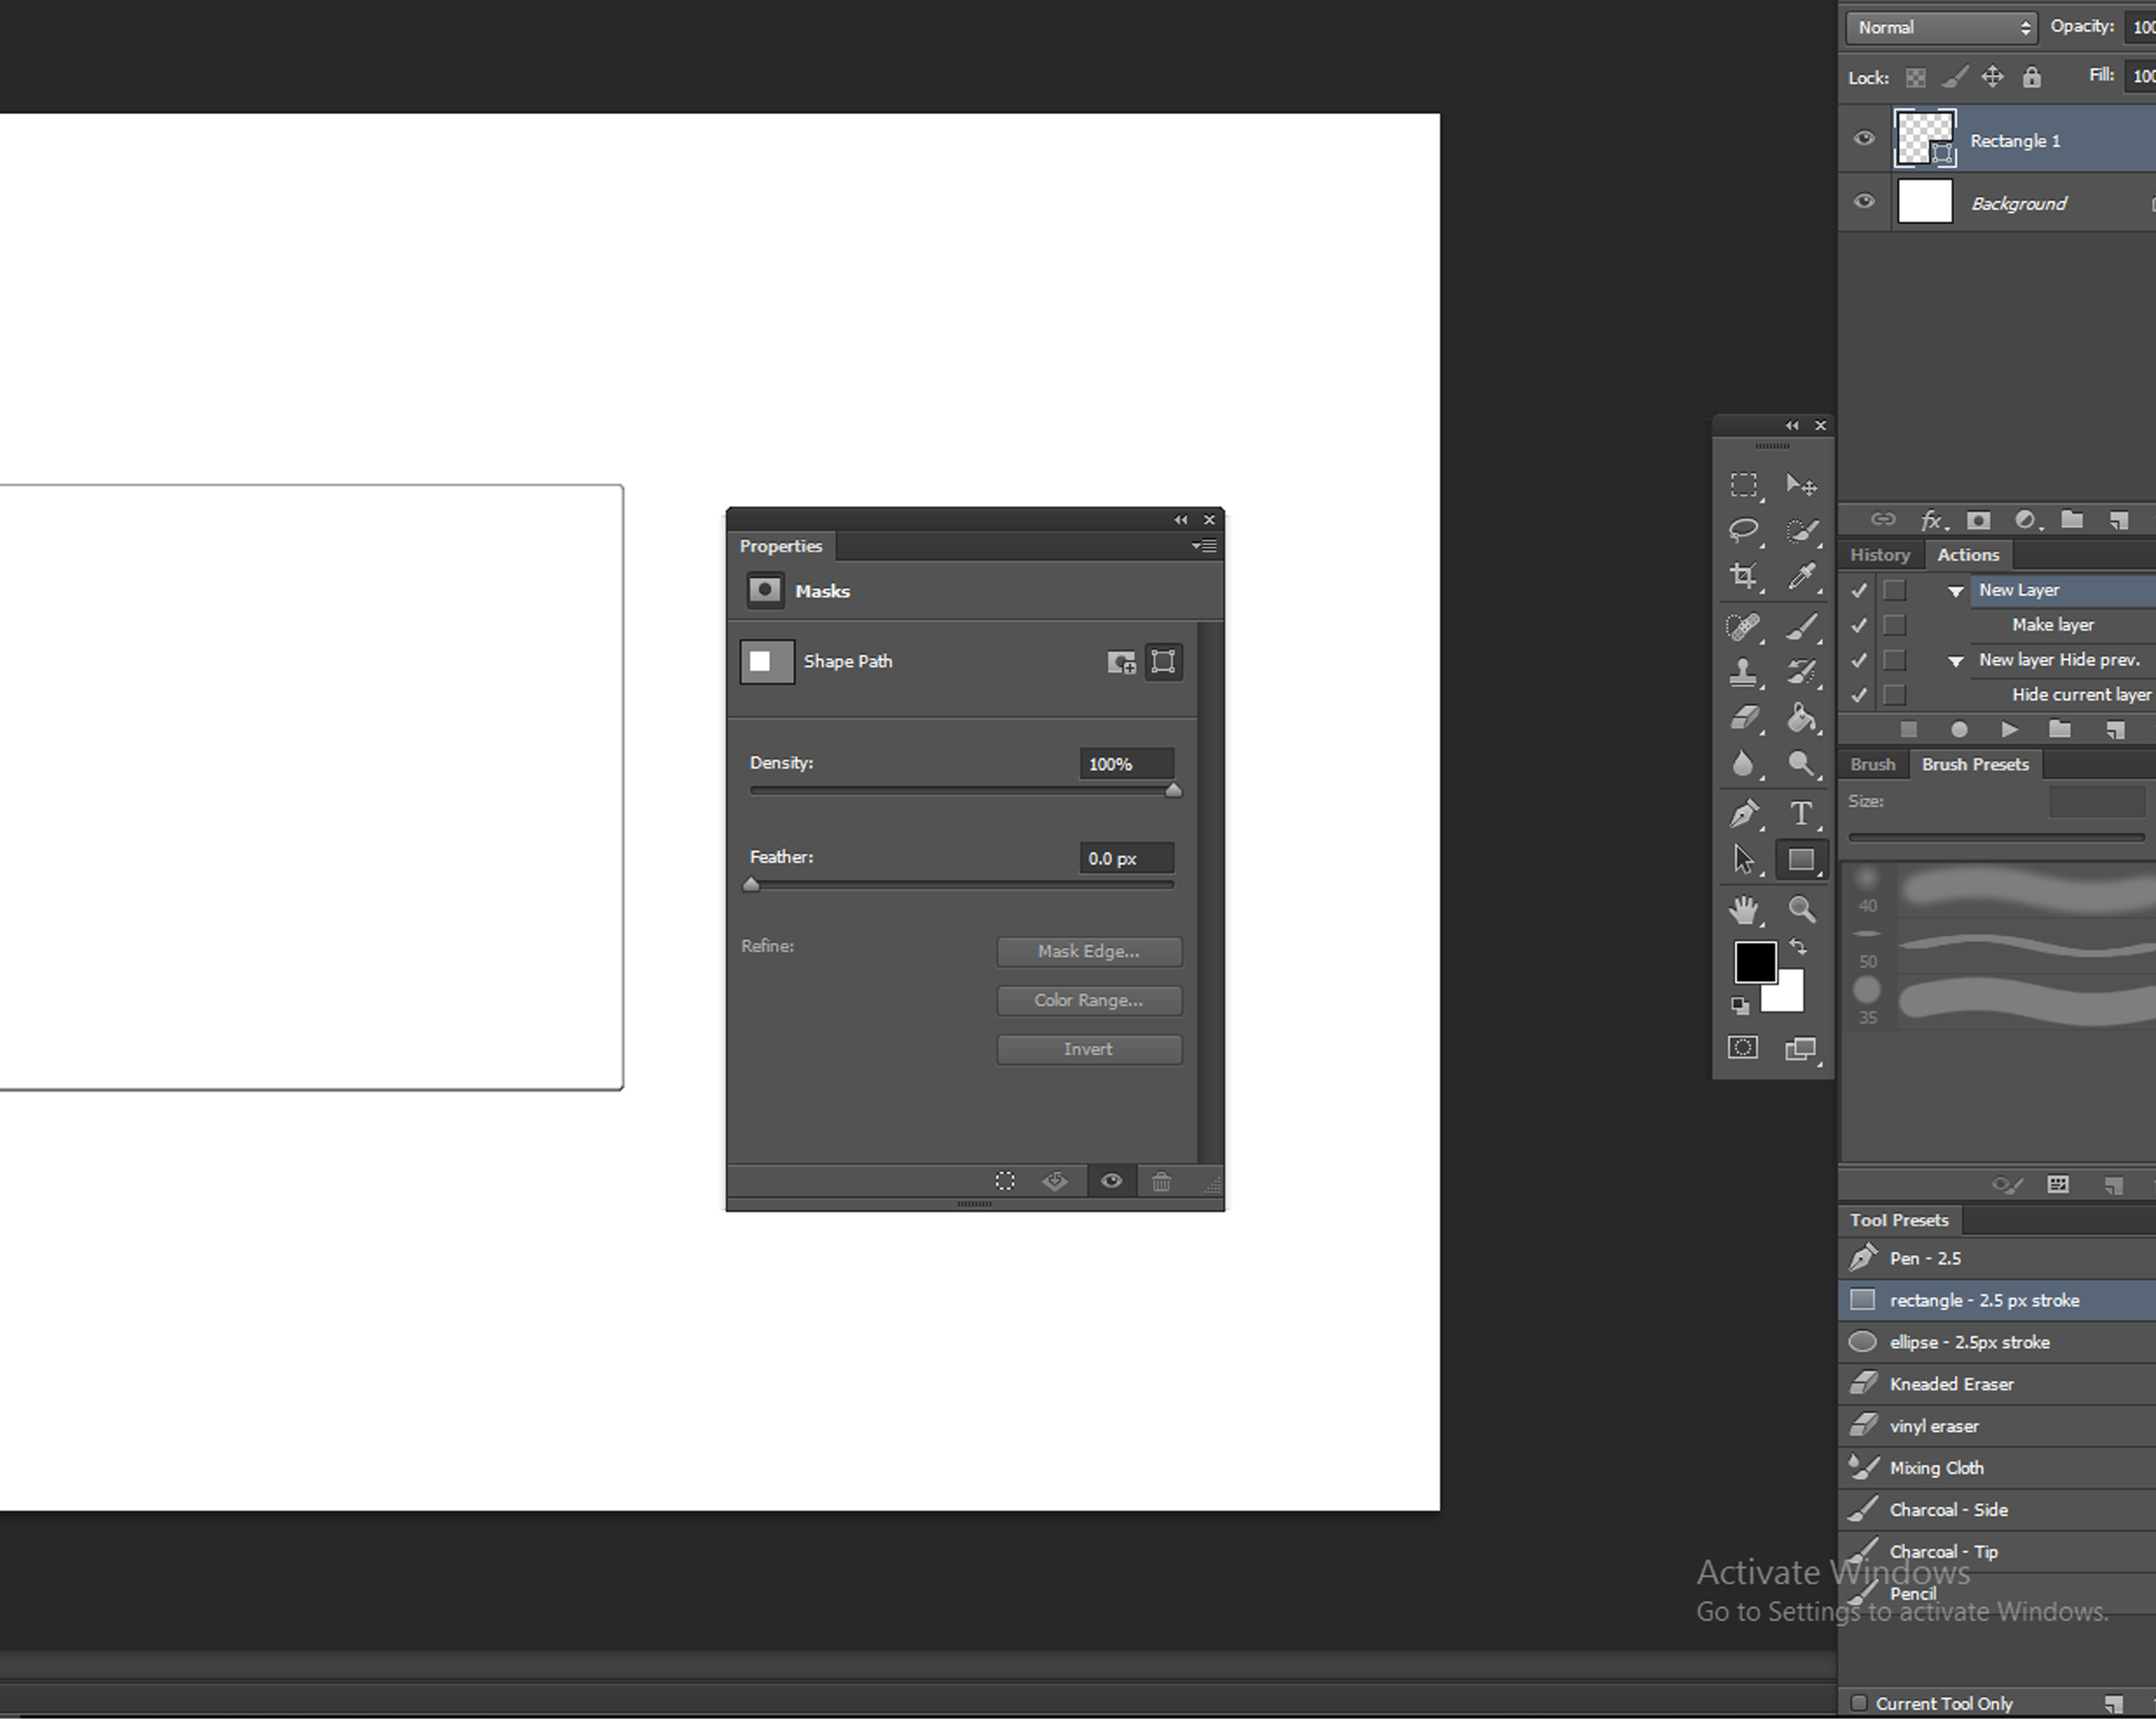The width and height of the screenshot is (2156, 1725).
Task: Enable Current Tool Only checkbox
Action: click(1858, 1703)
